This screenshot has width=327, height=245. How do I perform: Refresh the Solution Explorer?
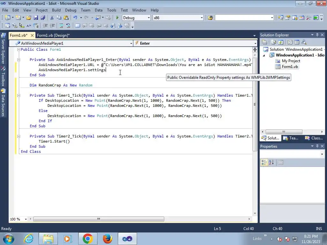[281, 42]
